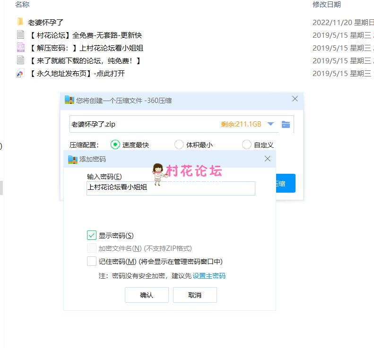Select the 速度最快 compression option
Viewport: 374px width, 348px height.
tap(115, 145)
